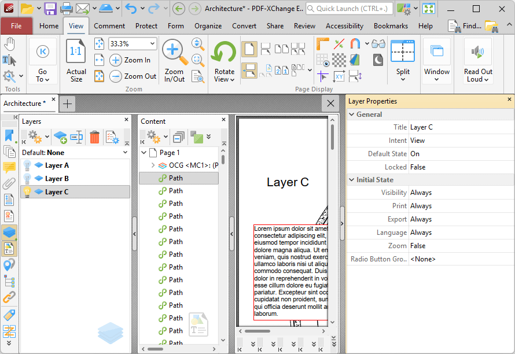Expand the OCG <MC1> node

click(153, 165)
